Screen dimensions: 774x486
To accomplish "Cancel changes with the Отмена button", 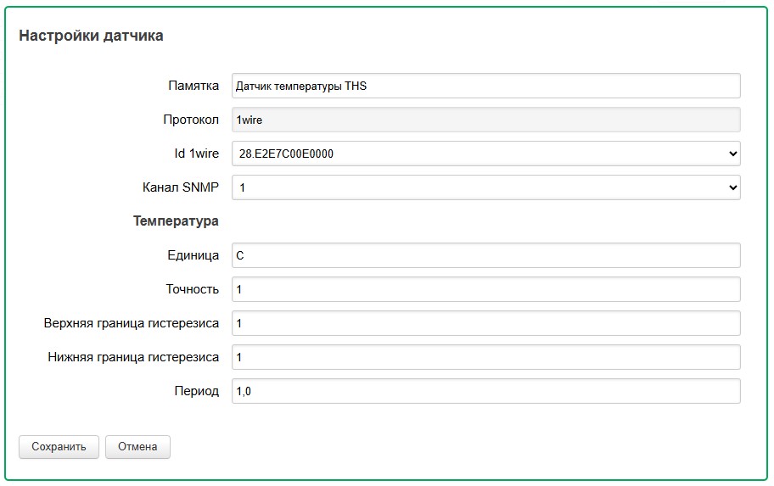I will tap(137, 447).
